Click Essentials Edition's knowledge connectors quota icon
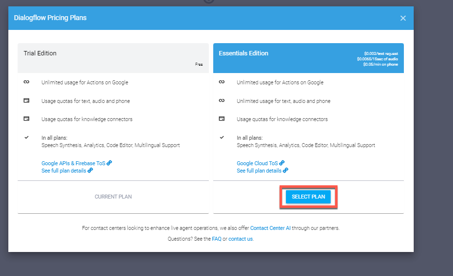Viewport: 453px width, 276px height. click(x=222, y=119)
